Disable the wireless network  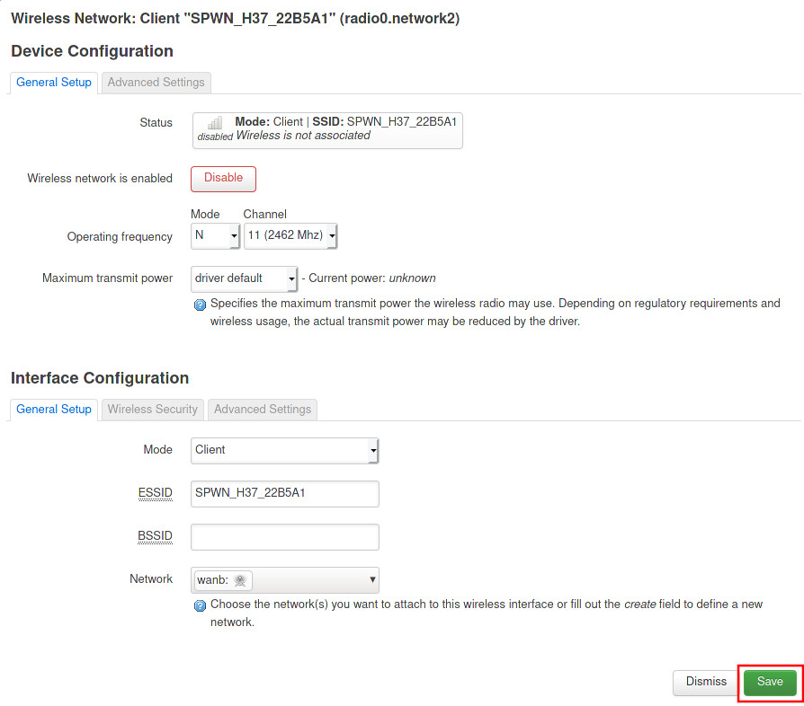[x=223, y=178]
